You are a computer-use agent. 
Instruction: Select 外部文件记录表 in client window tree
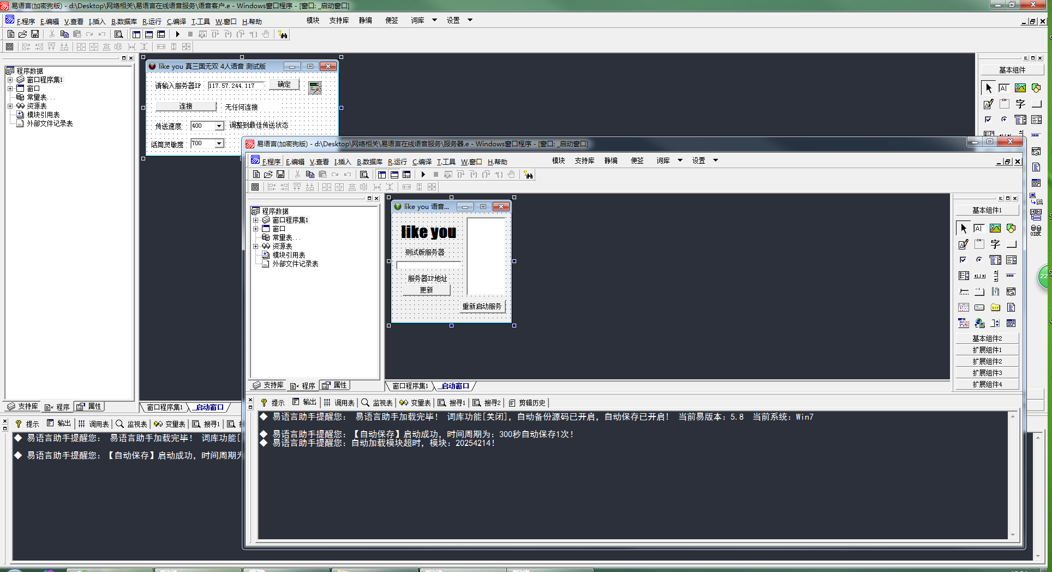(50, 124)
